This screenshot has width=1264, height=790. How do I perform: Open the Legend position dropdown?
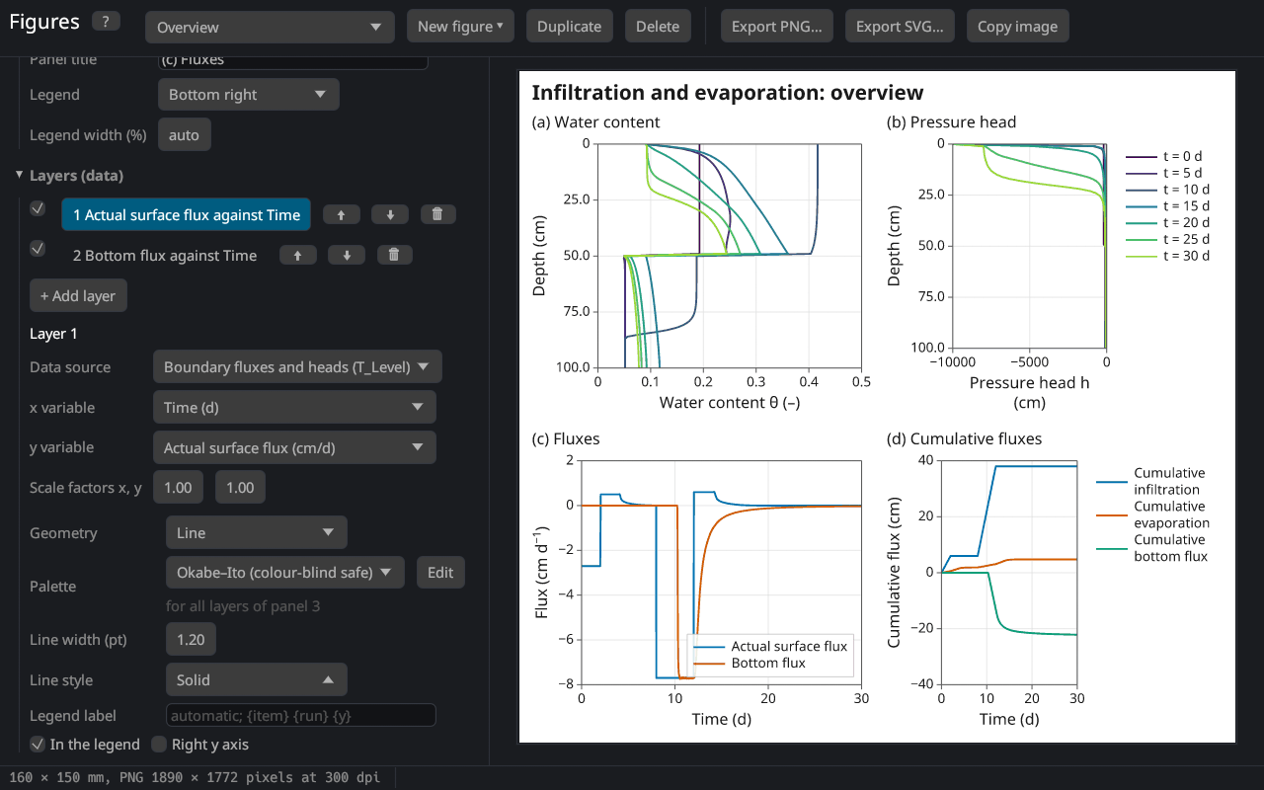(x=249, y=95)
